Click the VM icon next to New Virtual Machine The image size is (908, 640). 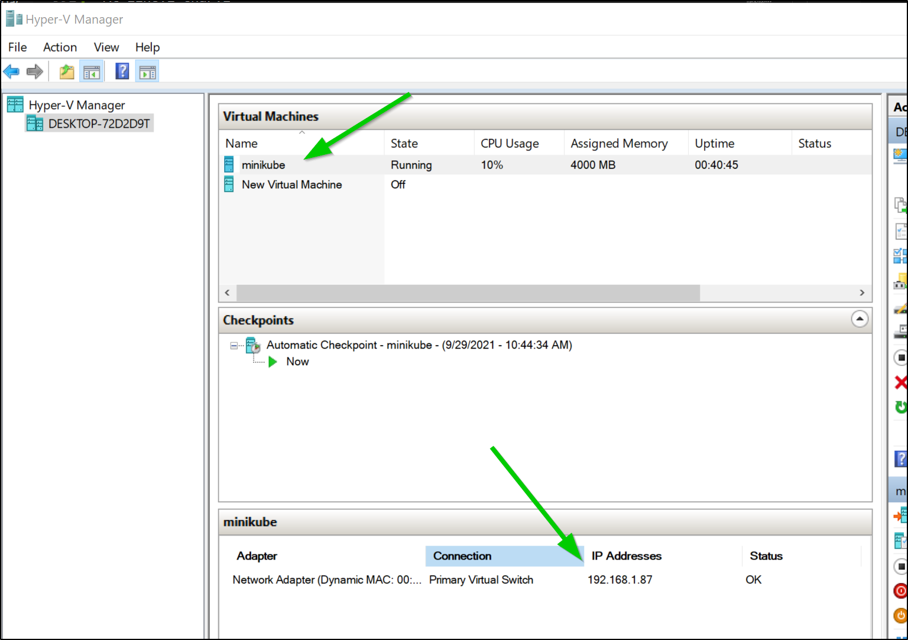[229, 184]
